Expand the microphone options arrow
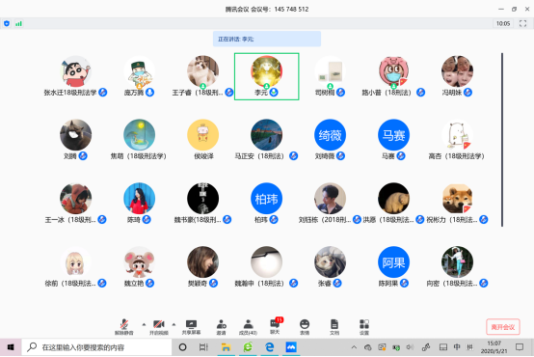The width and height of the screenshot is (534, 357). tap(144, 324)
